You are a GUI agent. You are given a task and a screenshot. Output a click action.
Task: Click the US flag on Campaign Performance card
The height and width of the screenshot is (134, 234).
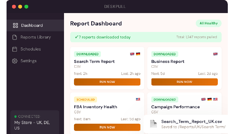click(215, 99)
